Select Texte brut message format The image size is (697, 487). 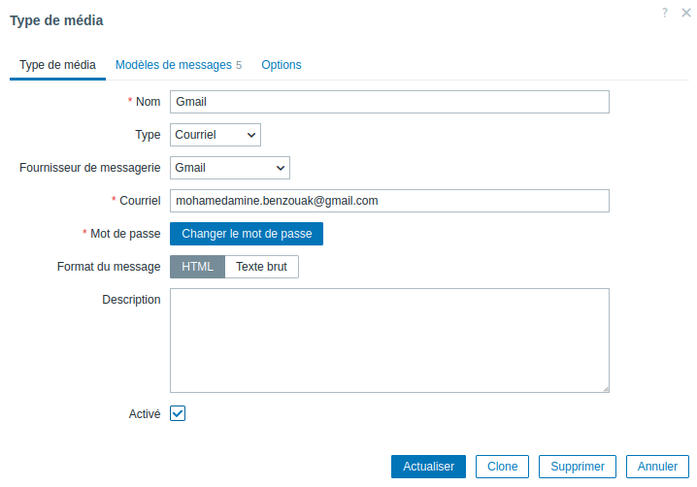[261, 267]
